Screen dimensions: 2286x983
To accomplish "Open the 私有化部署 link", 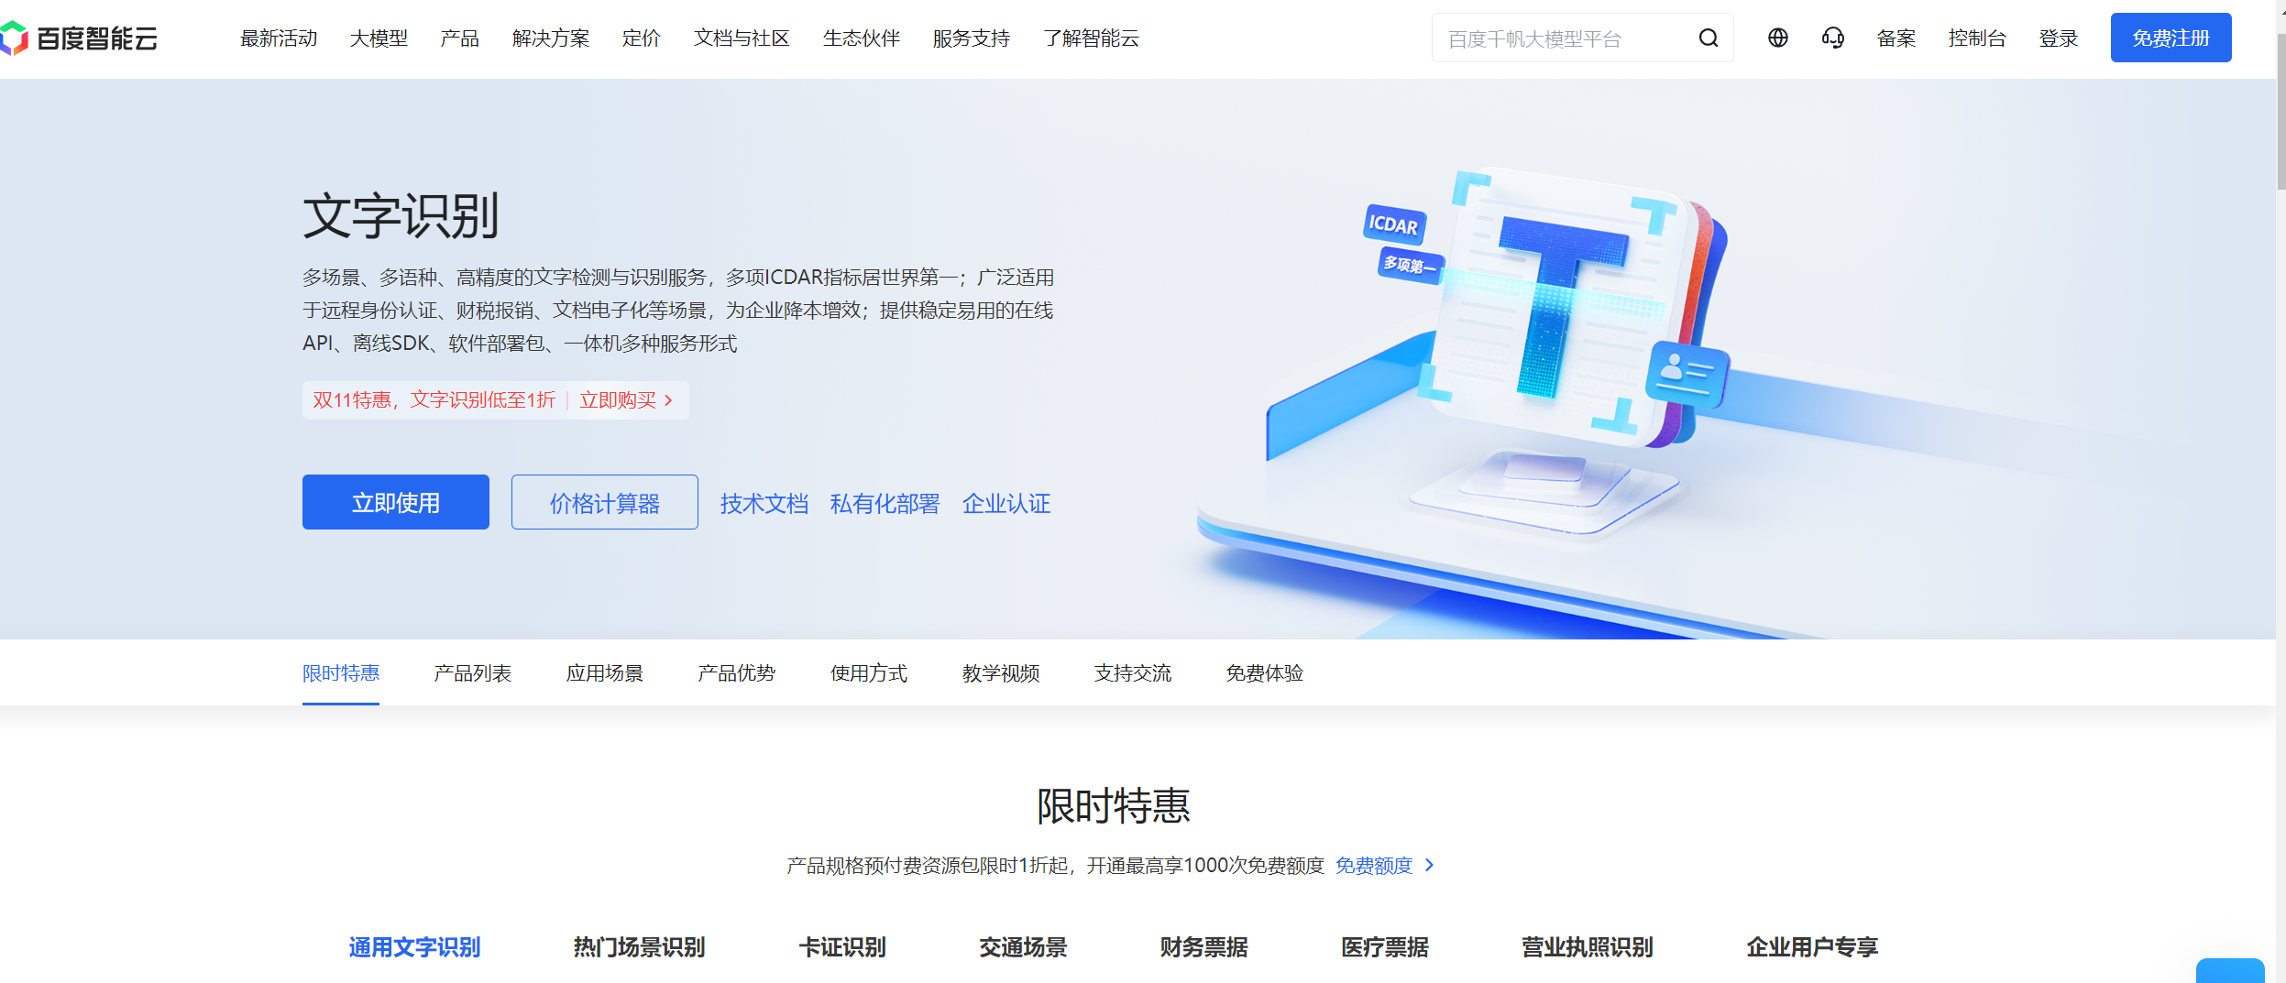I will (x=885, y=503).
